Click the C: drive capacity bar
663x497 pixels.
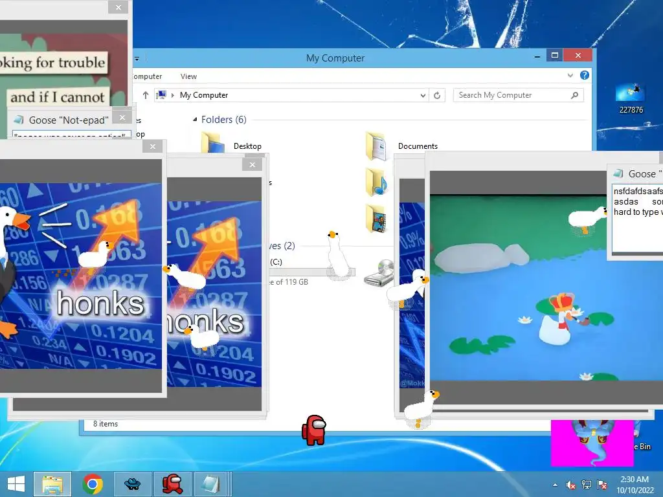click(x=312, y=272)
